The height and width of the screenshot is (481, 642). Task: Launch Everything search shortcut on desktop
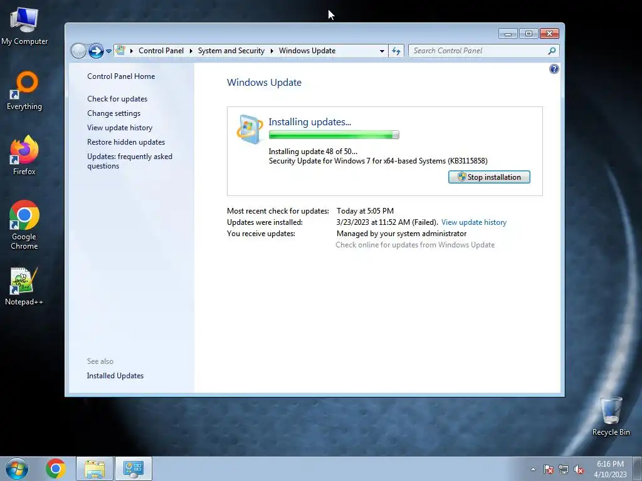click(x=24, y=91)
